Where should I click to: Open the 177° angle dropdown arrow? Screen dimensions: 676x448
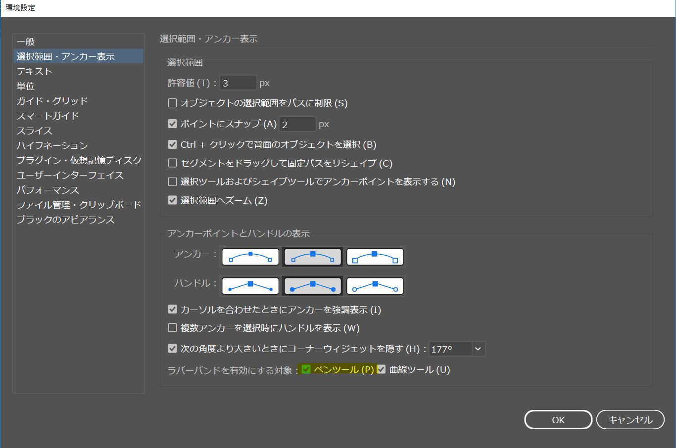tap(478, 349)
